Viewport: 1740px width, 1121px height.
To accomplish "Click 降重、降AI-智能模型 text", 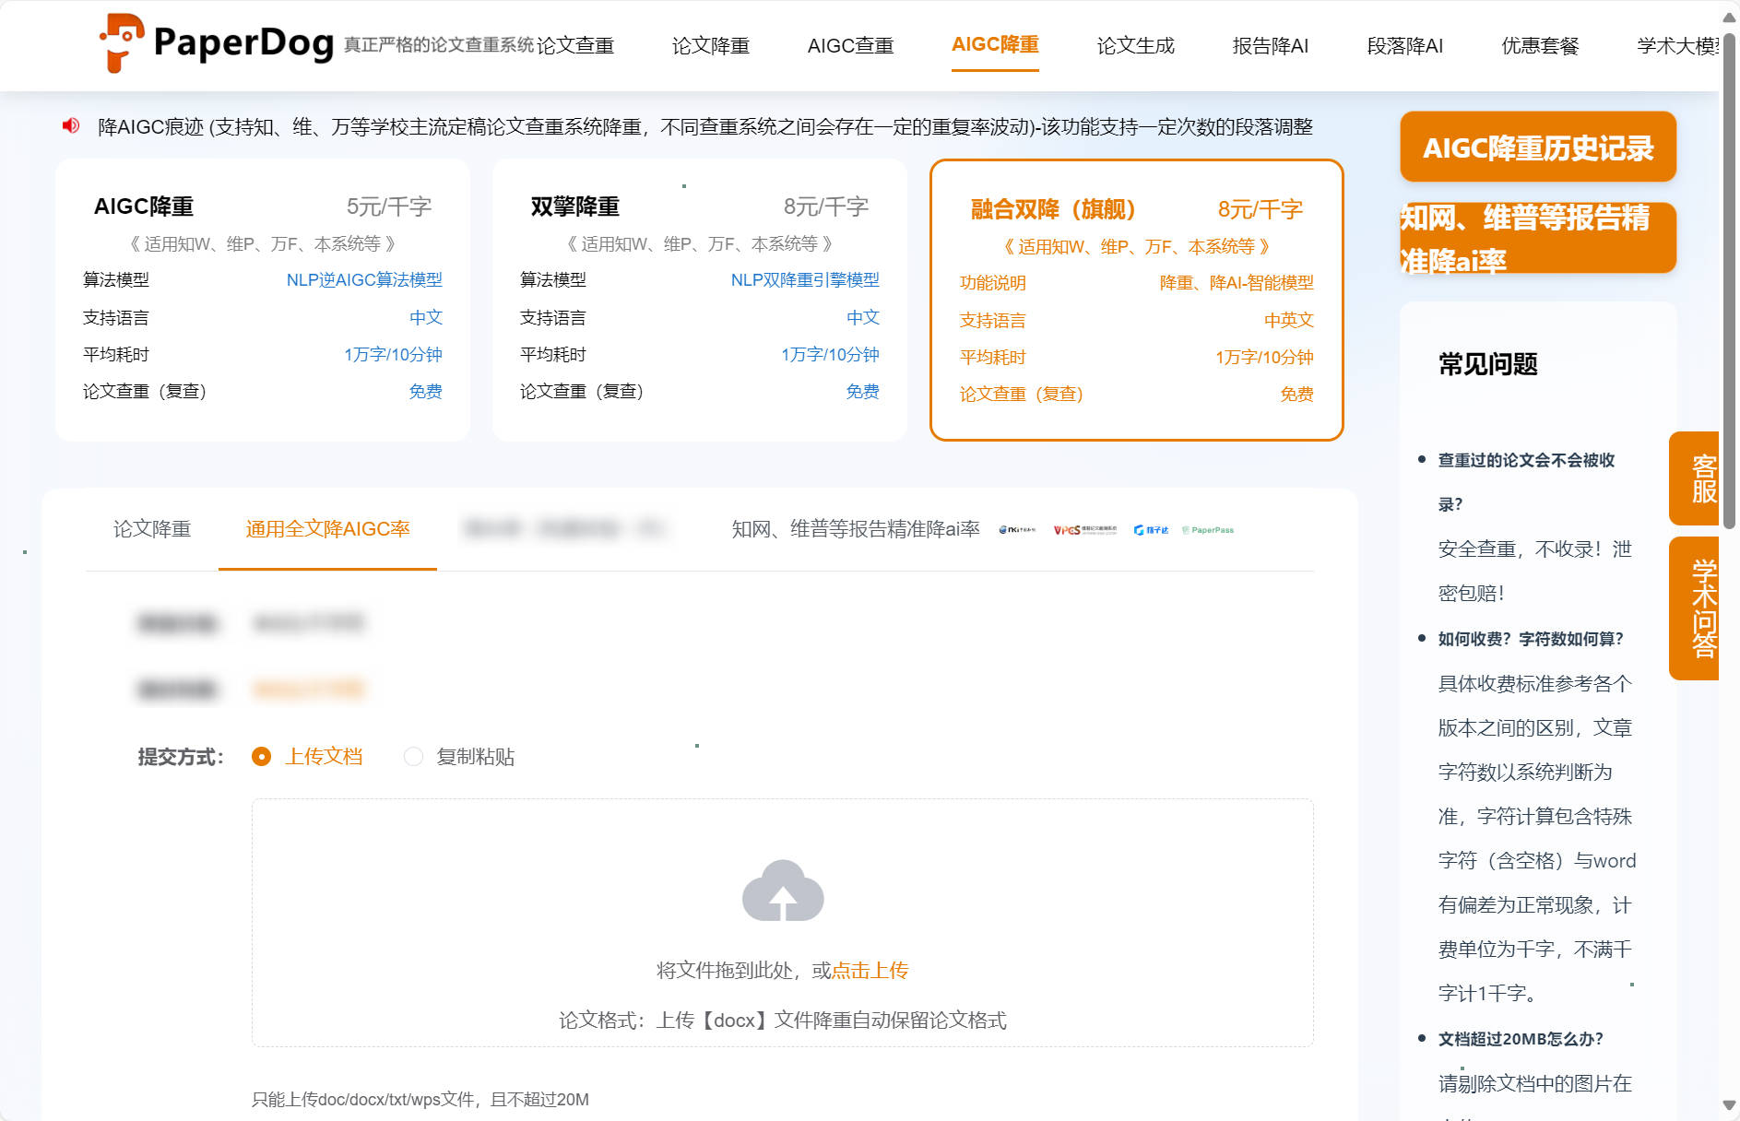I will point(1237,283).
